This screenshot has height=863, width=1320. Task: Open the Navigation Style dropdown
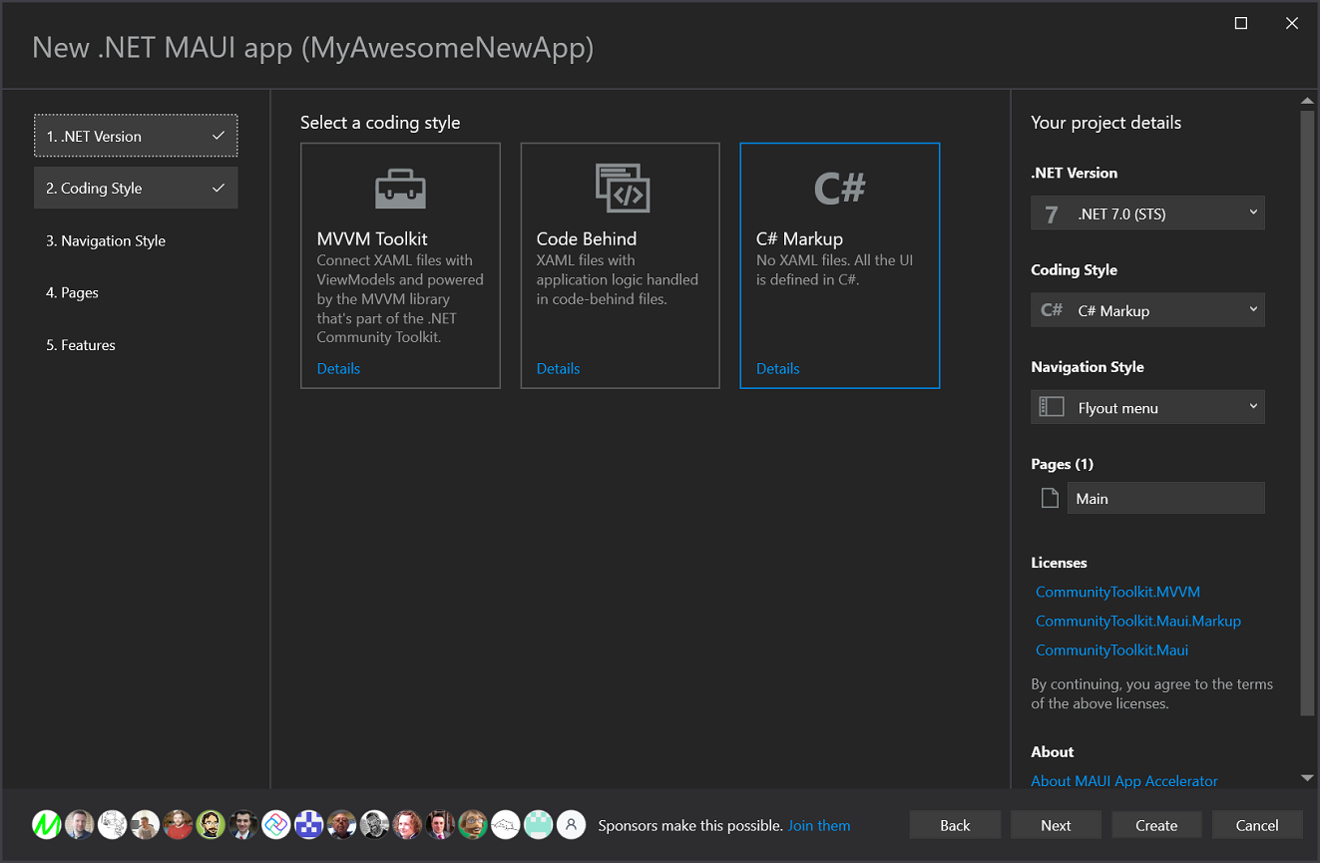pos(1147,407)
